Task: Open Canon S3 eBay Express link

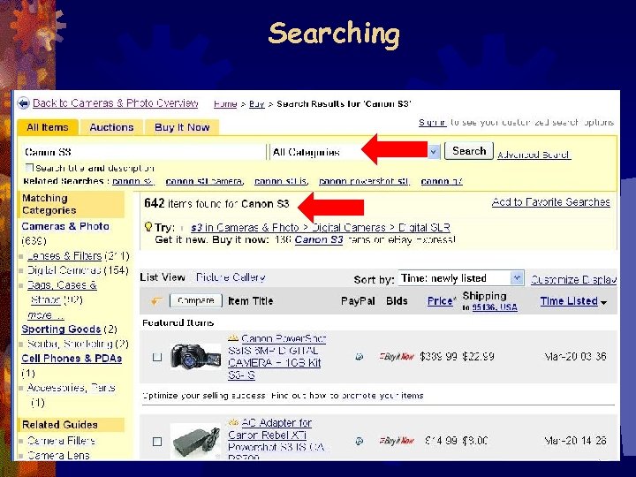Action: pyautogui.click(x=319, y=239)
